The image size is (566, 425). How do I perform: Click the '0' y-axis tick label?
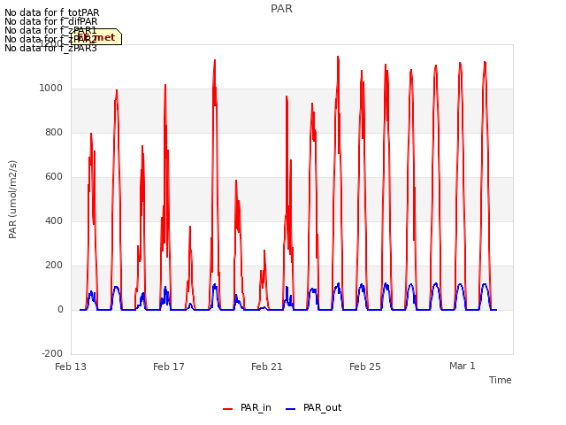point(60,309)
